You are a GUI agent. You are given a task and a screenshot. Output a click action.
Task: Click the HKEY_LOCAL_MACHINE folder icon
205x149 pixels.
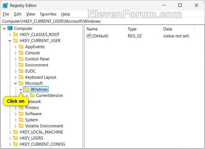tap(15, 132)
